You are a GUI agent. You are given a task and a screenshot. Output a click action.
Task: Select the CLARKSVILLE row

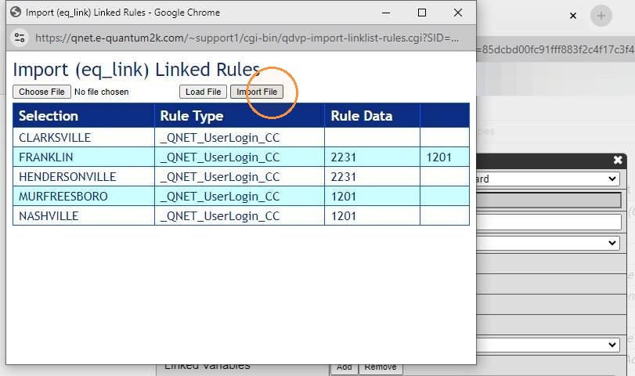(x=241, y=137)
